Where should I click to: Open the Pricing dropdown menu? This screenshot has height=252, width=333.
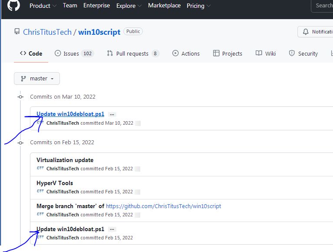(198, 6)
